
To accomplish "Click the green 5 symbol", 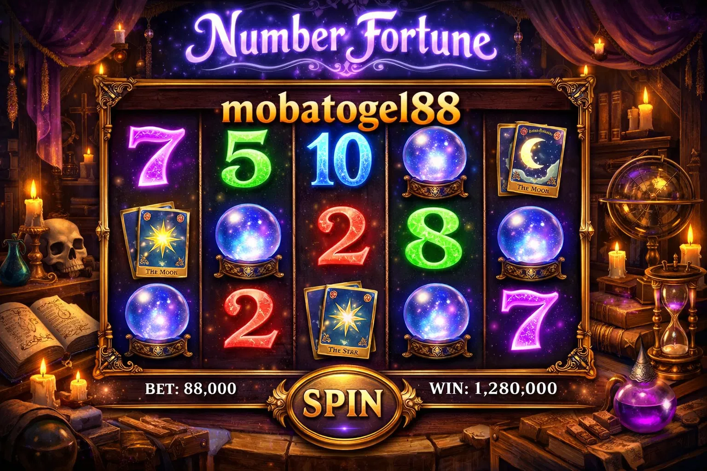I will pyautogui.click(x=248, y=156).
